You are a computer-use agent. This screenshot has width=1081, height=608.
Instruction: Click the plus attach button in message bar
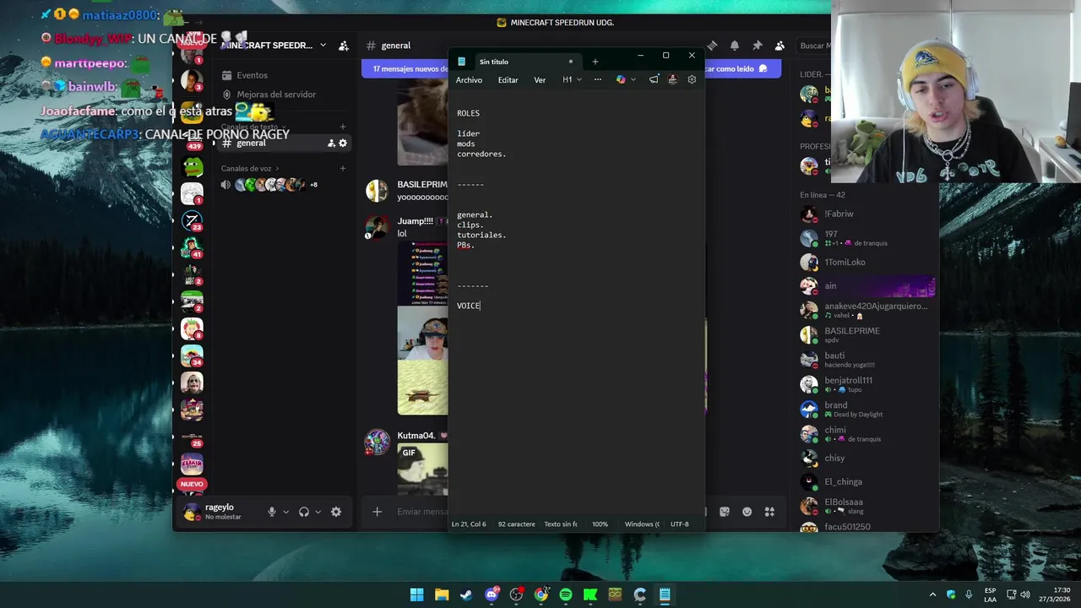coord(378,512)
